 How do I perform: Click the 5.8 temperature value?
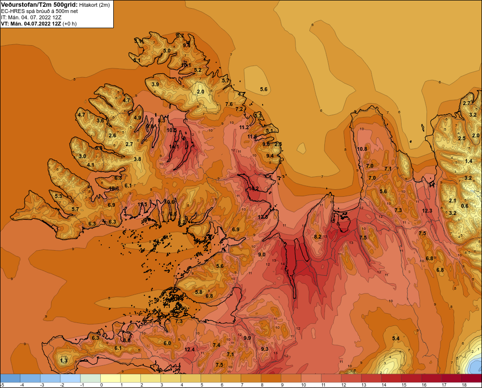tap(199, 292)
